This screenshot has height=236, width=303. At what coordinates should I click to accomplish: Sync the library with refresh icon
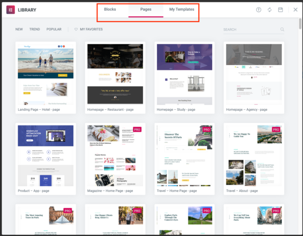[x=269, y=10]
